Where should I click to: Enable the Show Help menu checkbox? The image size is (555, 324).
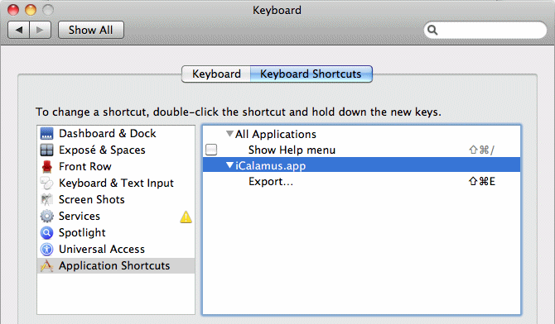tap(211, 150)
